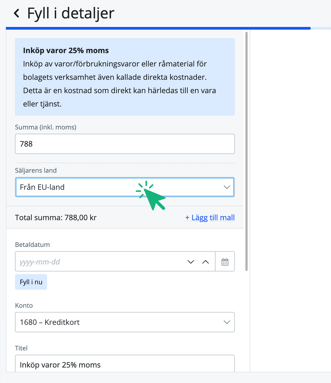Click the + Lägg till mall link
This screenshot has height=383, width=331.
tap(210, 218)
